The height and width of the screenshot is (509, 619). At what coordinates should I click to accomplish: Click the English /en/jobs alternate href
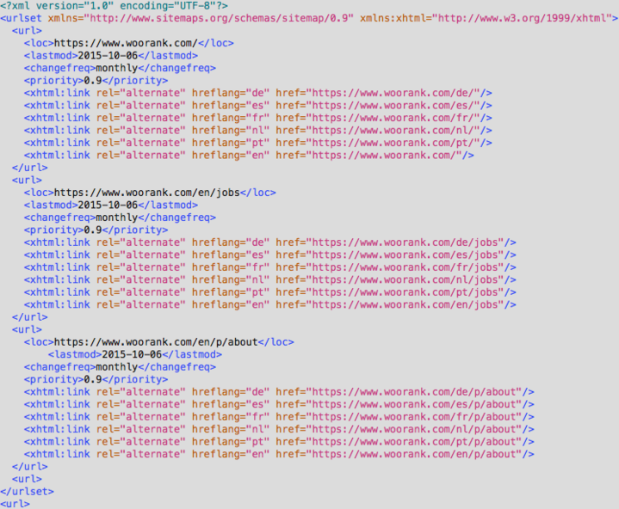coord(412,305)
